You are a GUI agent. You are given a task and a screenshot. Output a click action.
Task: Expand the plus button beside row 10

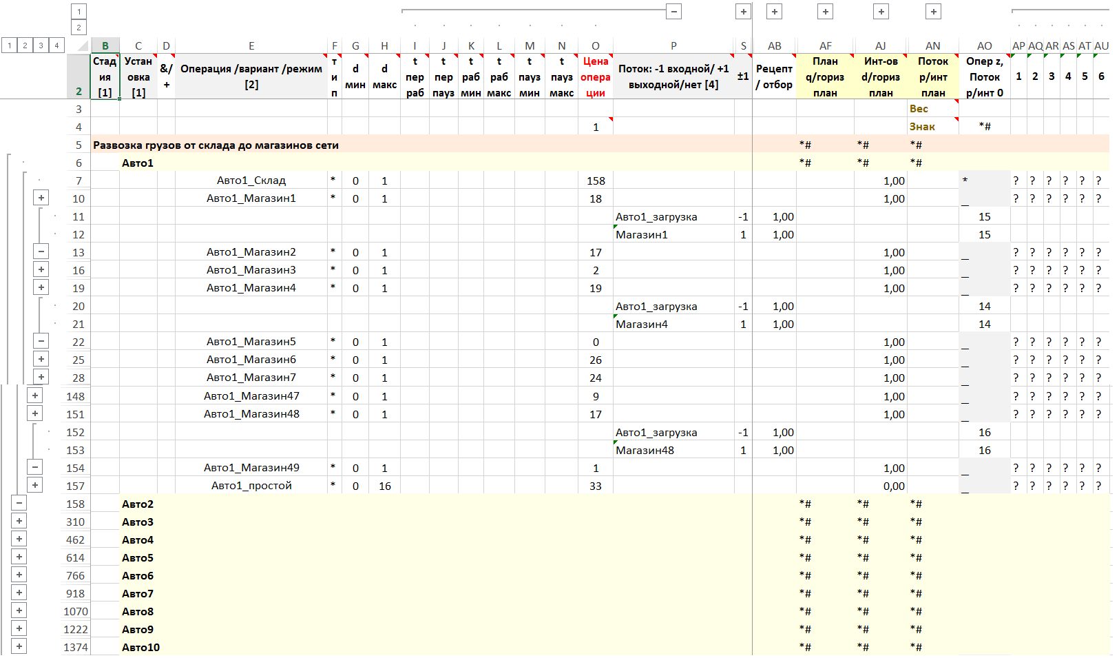41,198
